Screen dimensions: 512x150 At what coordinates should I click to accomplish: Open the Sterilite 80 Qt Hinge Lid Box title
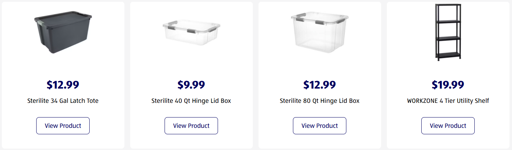[319, 101]
